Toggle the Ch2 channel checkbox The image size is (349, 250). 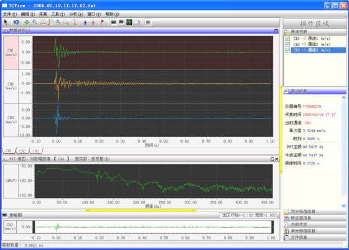coord(287,44)
